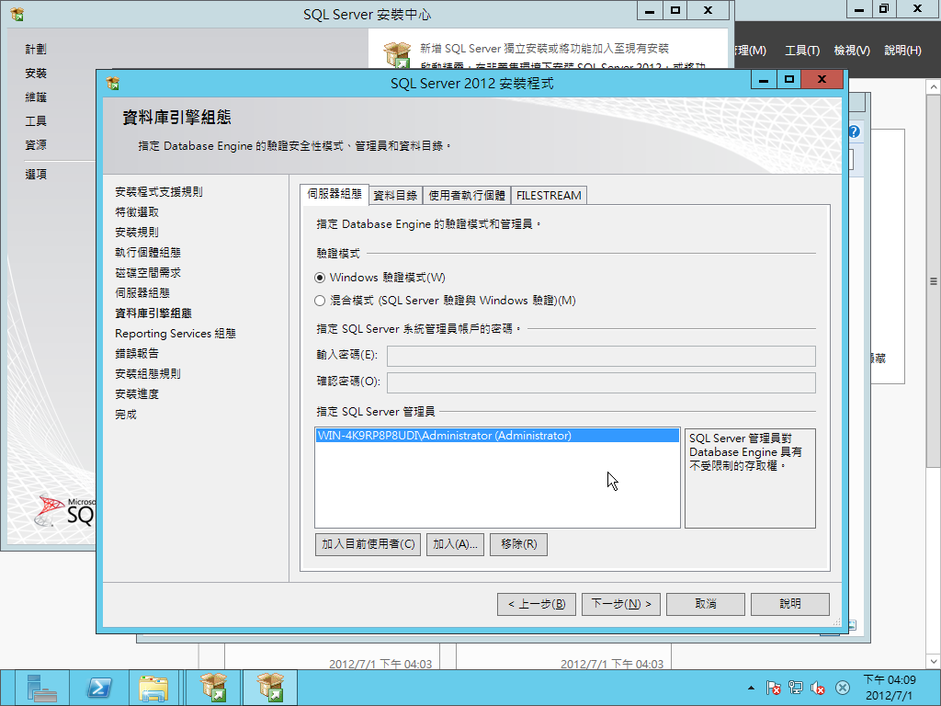Open help with 說明 button
941x706 pixels.
point(790,604)
